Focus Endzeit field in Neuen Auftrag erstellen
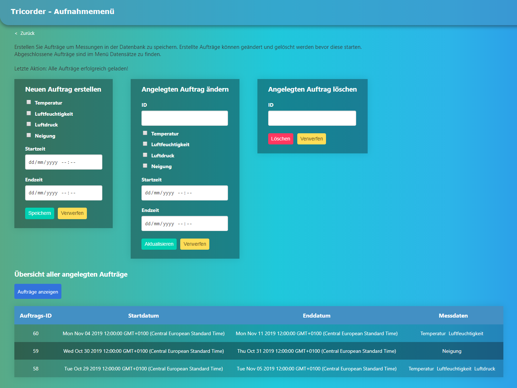Image resolution: width=517 pixels, height=388 pixels. (x=64, y=193)
